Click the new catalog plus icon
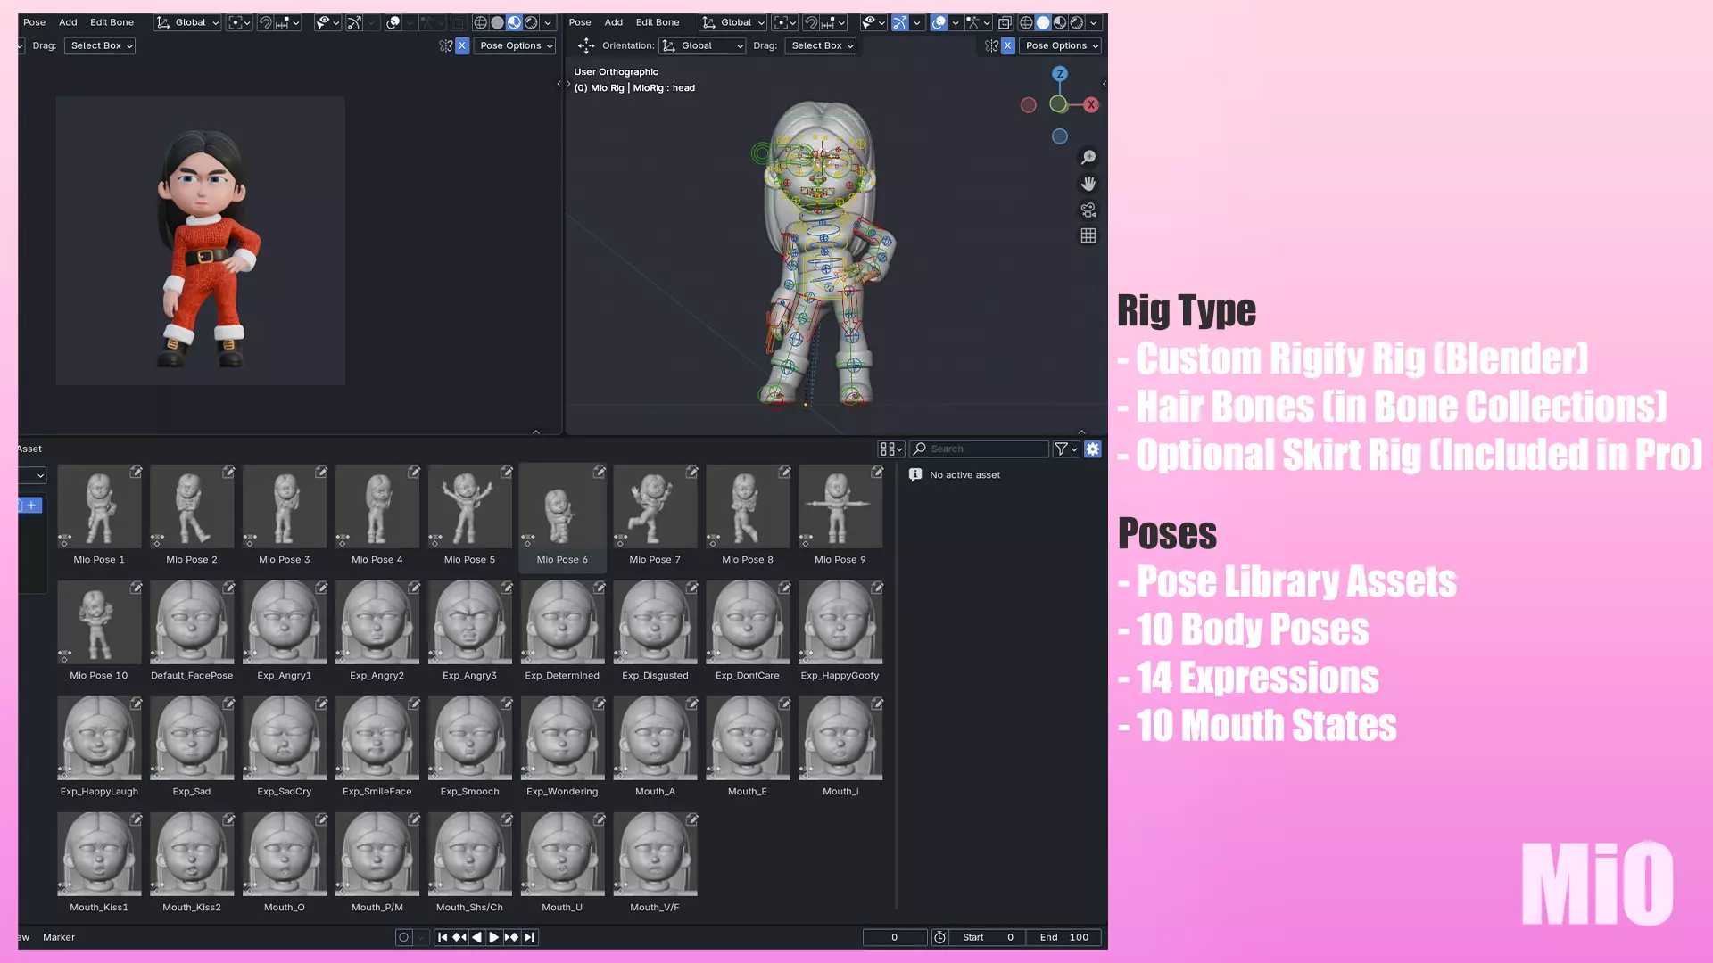 pos(31,505)
